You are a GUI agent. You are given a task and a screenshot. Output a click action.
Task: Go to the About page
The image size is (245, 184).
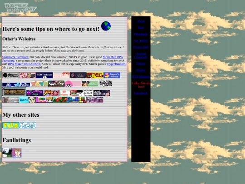click(x=141, y=21)
